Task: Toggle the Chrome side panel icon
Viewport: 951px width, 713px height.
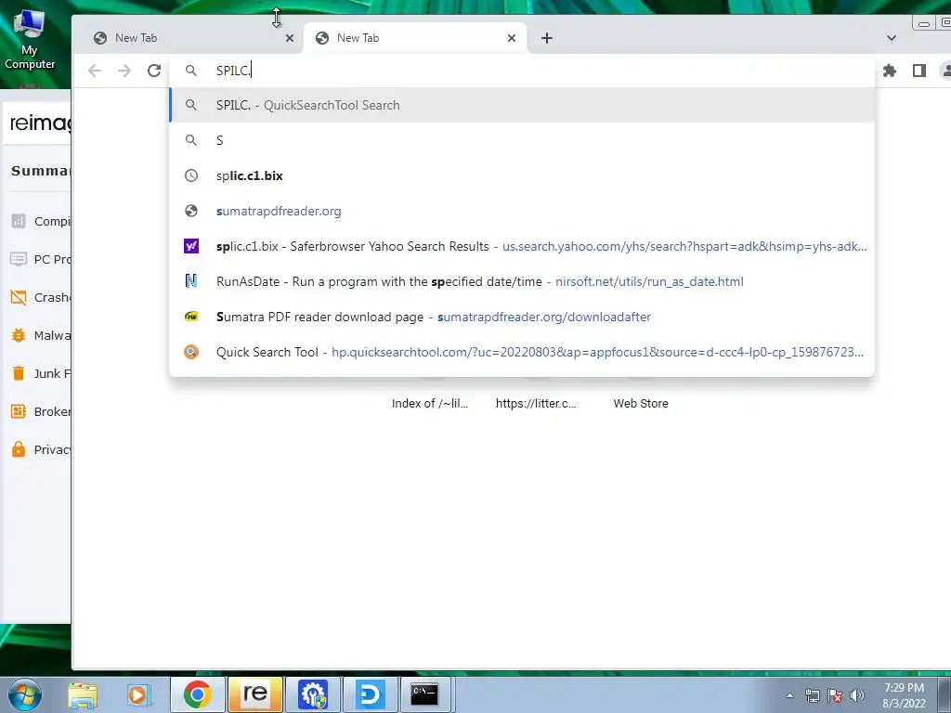Action: pos(918,71)
